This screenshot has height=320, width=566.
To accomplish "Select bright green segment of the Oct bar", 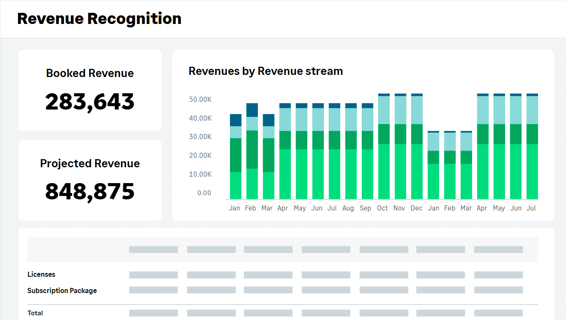I will [x=384, y=171].
